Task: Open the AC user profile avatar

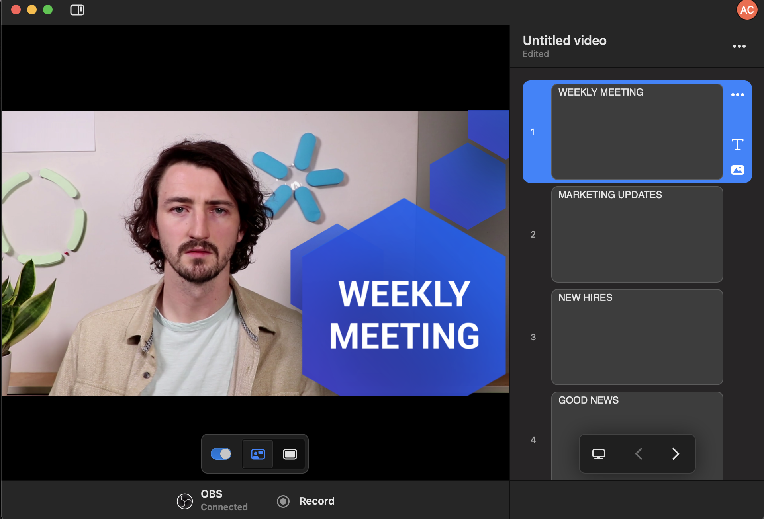Action: tap(746, 10)
